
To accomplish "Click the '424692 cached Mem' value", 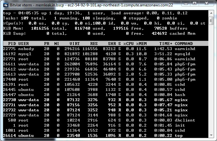I will 173,33.
